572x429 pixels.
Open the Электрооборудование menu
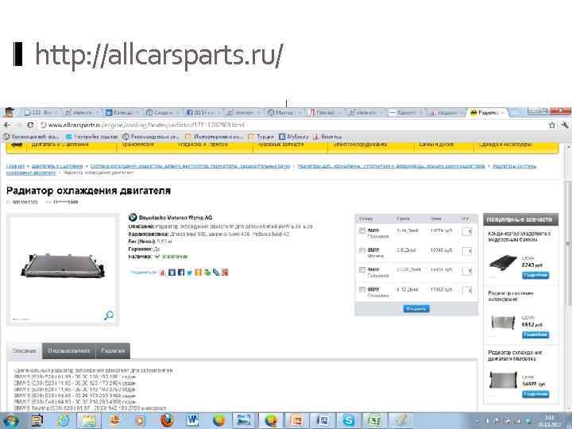click(x=360, y=145)
